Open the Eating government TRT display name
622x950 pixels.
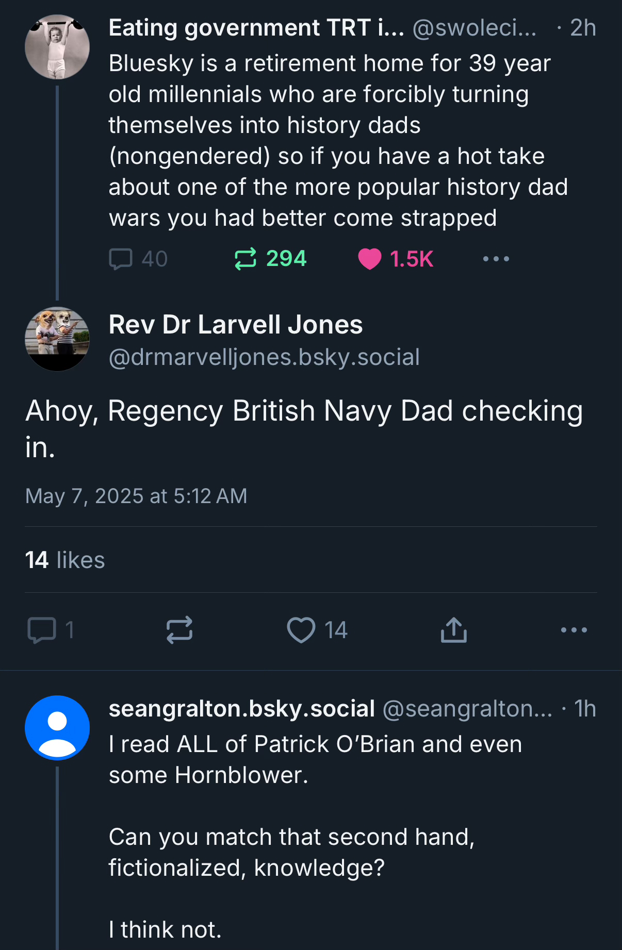[x=256, y=28]
